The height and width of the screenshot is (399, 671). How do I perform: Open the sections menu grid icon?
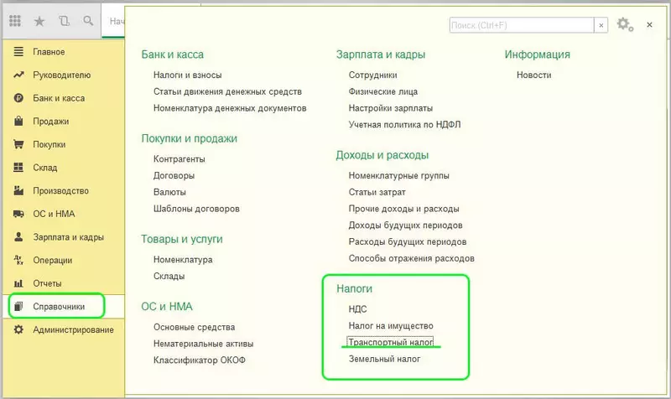[15, 20]
